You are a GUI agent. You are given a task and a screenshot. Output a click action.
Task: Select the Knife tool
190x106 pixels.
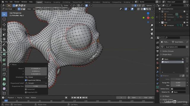(4, 74)
